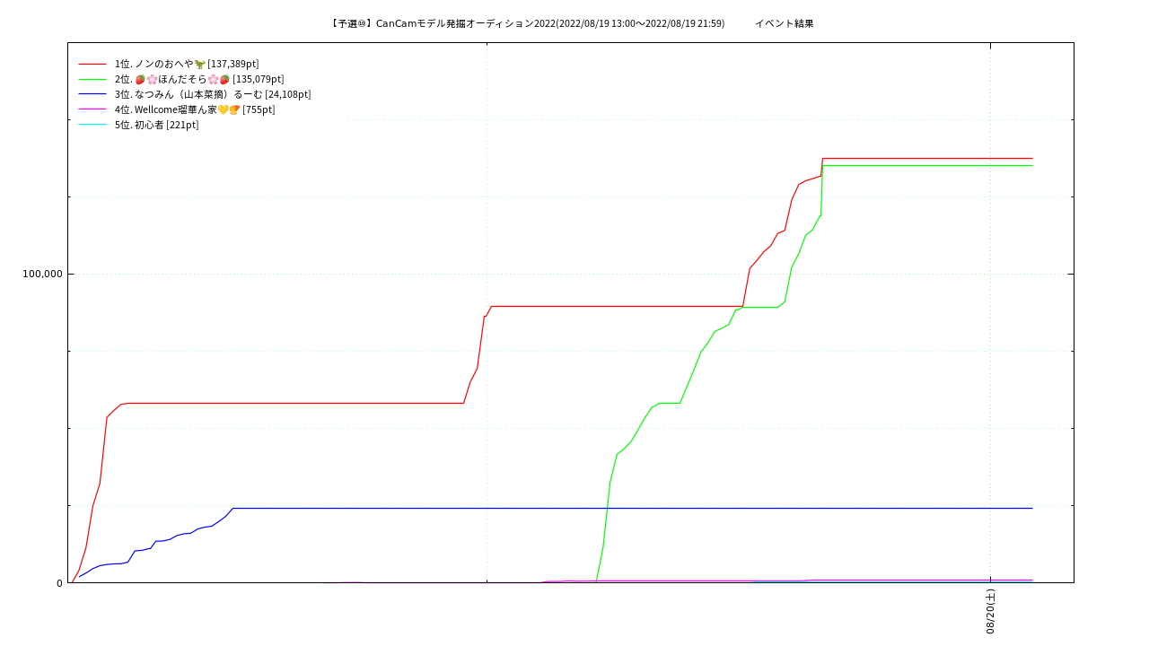Click the red legend line sample
The image size is (1149, 646).
coord(92,64)
